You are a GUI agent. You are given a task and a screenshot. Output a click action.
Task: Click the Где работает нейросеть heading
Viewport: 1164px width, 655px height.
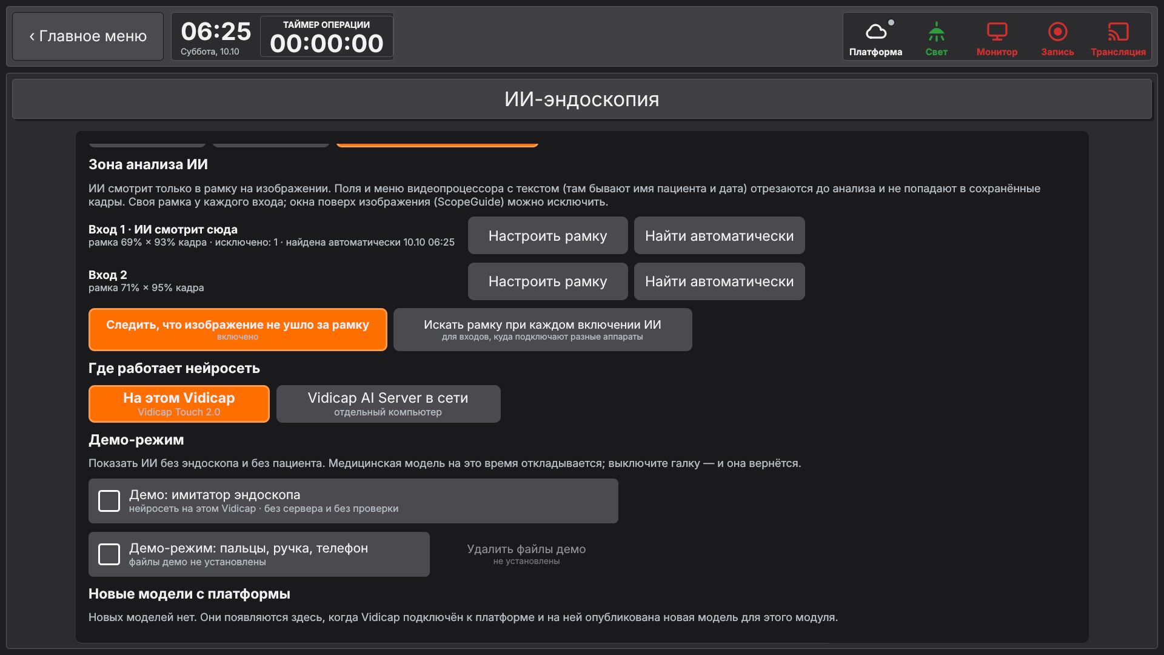pos(174,368)
